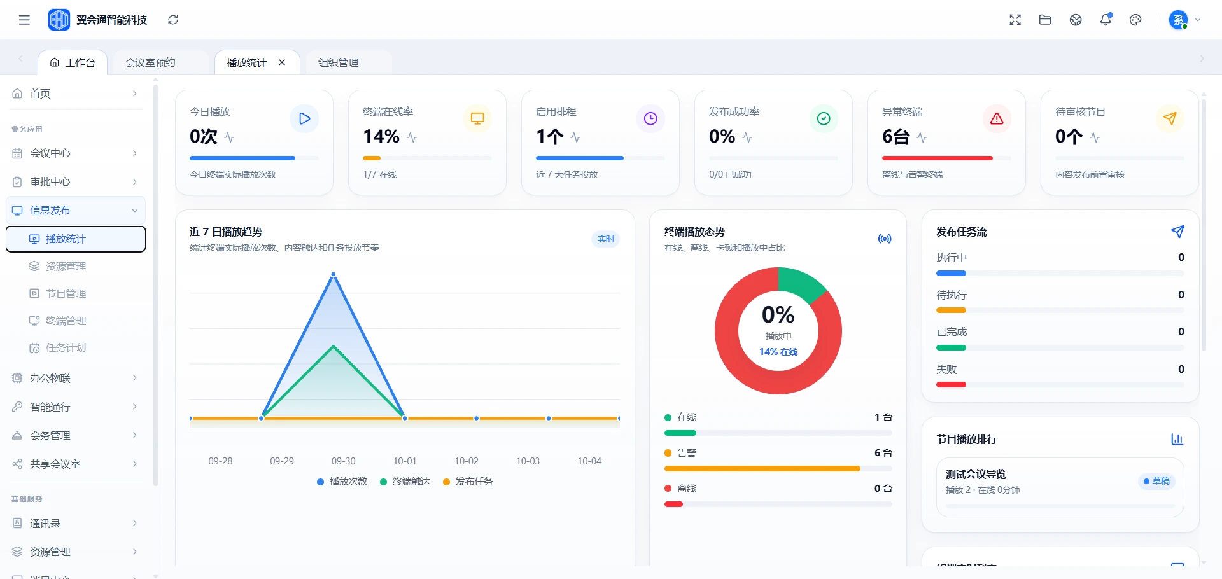
Task: Expand the 会议中心 menu
Action: (x=76, y=153)
